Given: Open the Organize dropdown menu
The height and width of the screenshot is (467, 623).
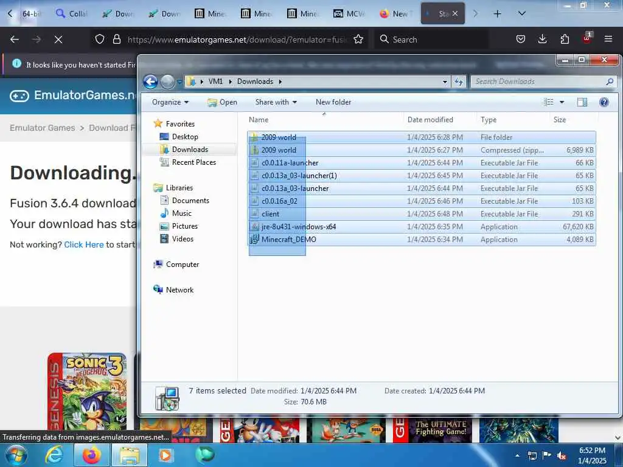Looking at the screenshot, I should pyautogui.click(x=170, y=102).
